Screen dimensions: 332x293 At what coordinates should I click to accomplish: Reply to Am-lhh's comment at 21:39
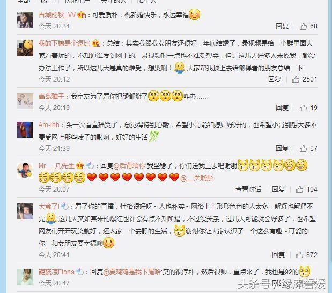(x=282, y=149)
